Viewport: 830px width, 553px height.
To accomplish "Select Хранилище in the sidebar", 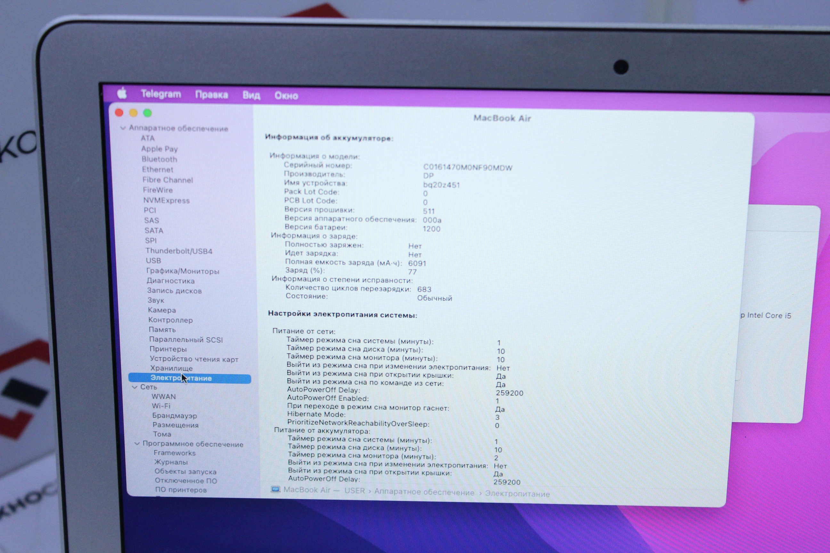I will point(172,368).
